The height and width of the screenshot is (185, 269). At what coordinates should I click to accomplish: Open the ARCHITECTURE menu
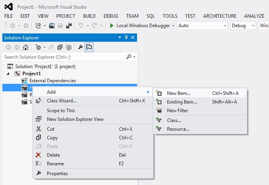click(x=220, y=16)
